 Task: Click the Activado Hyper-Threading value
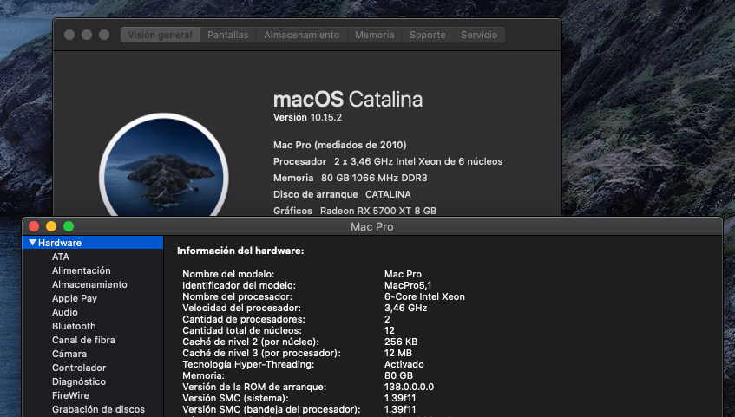(404, 364)
